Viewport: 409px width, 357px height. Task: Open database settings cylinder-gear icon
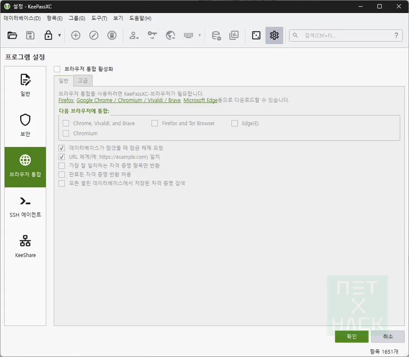tap(216, 35)
